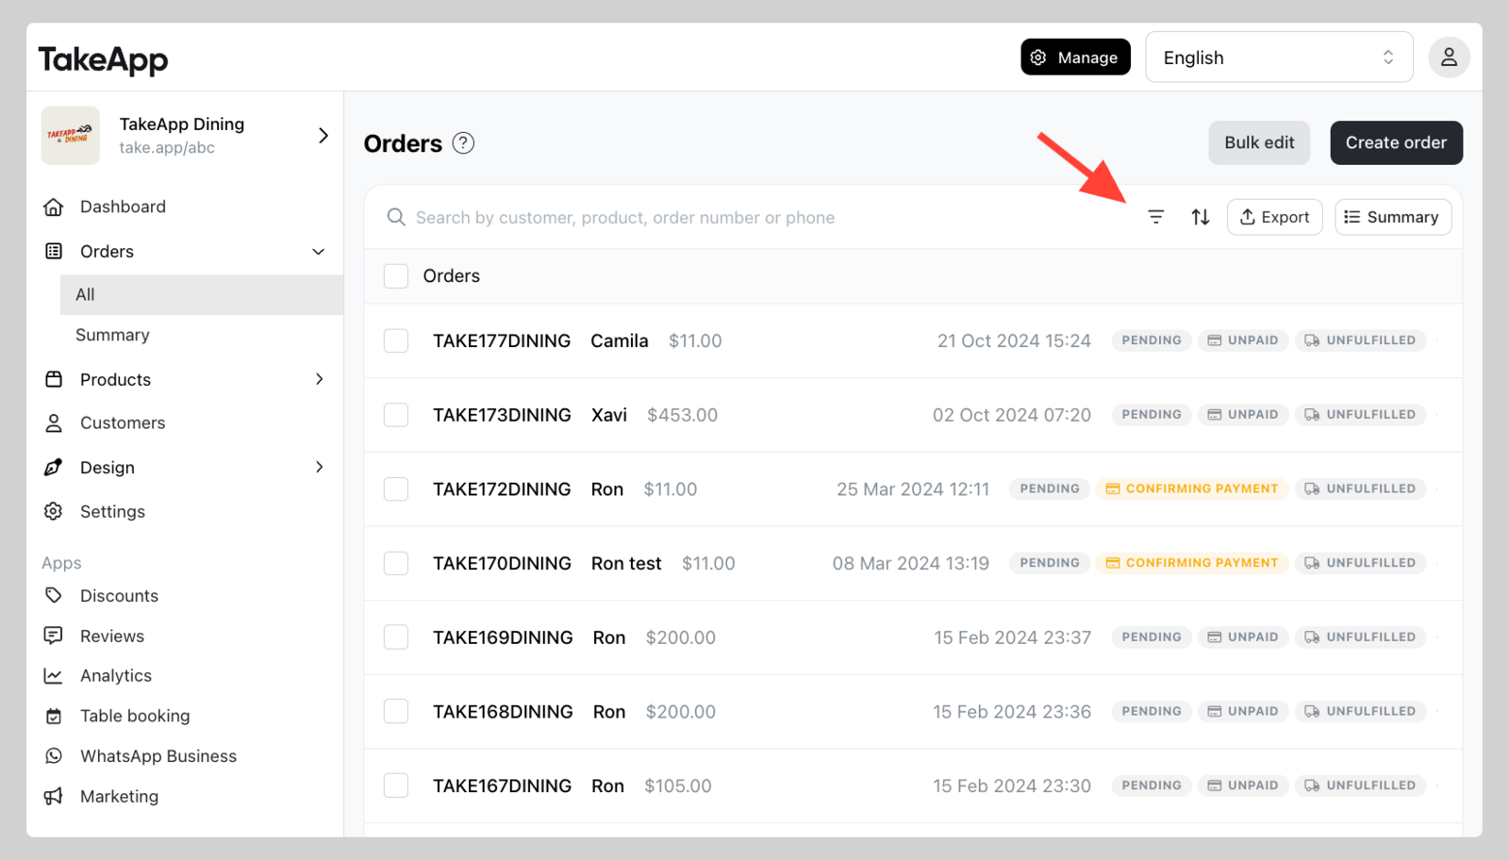Select order TAKE167DINING checkbox
The width and height of the screenshot is (1509, 860).
click(x=396, y=786)
